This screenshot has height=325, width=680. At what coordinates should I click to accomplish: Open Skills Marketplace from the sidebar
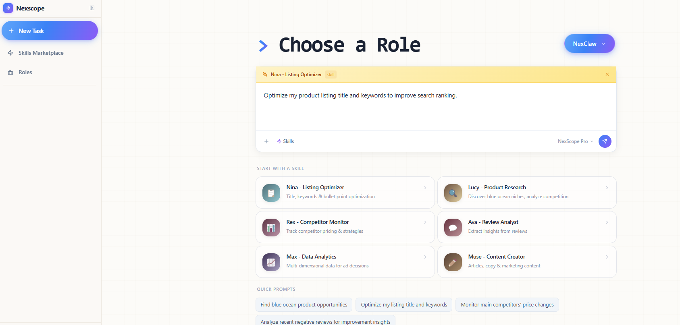coord(41,53)
